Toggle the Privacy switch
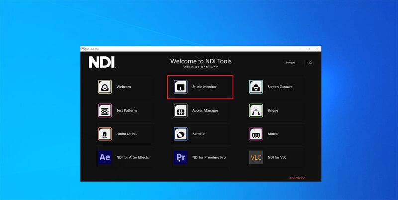Image resolution: width=398 pixels, height=200 pixels. tap(300, 63)
